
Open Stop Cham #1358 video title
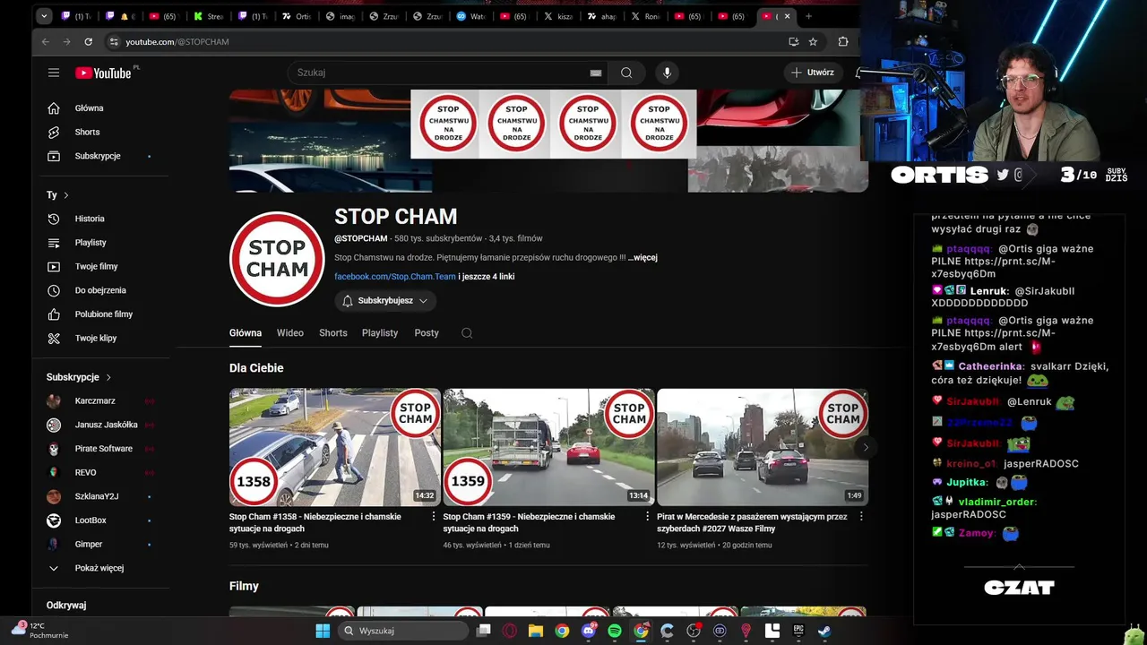[x=315, y=522]
